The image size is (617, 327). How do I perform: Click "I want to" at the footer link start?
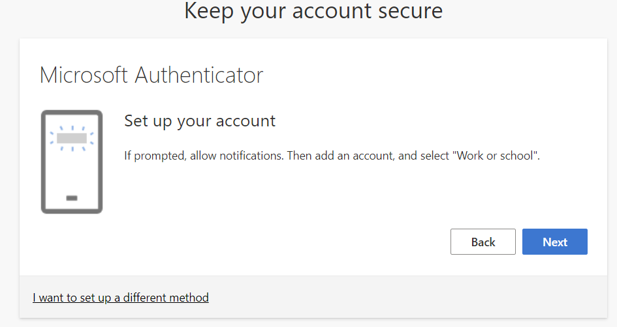click(55, 298)
